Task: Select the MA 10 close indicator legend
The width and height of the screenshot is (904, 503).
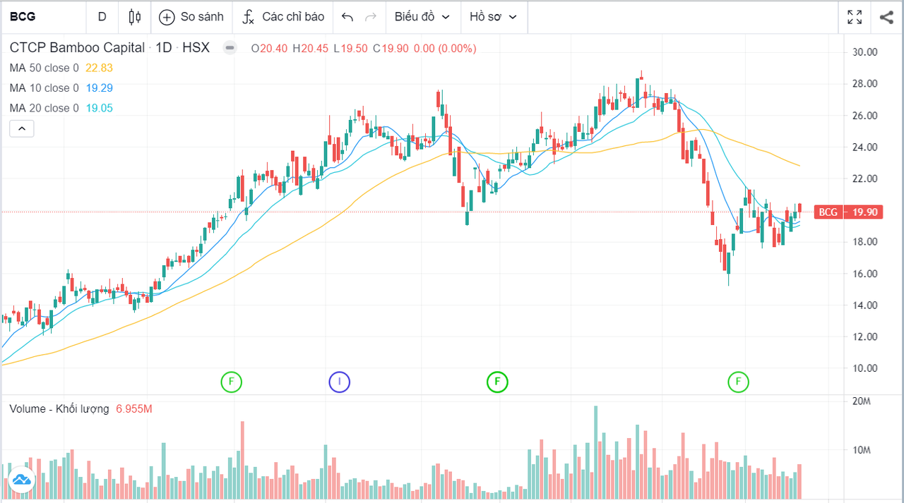Action: click(x=44, y=87)
